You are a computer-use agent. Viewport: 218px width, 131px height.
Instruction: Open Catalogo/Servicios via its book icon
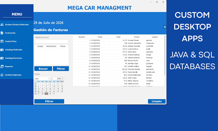coord(2,58)
